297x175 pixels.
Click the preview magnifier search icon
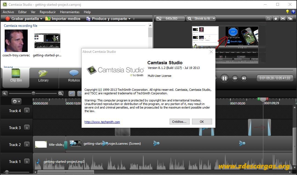click(x=189, y=19)
